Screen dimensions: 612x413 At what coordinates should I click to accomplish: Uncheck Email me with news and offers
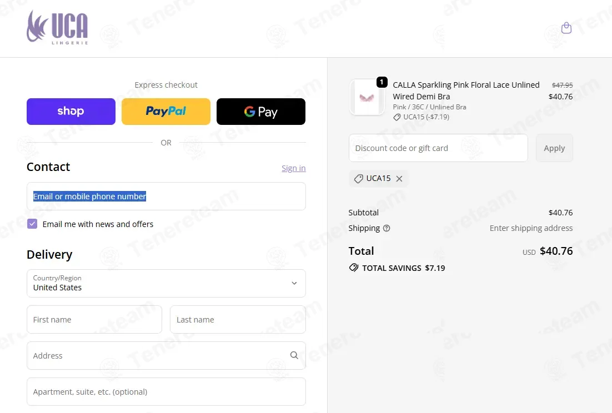32,224
